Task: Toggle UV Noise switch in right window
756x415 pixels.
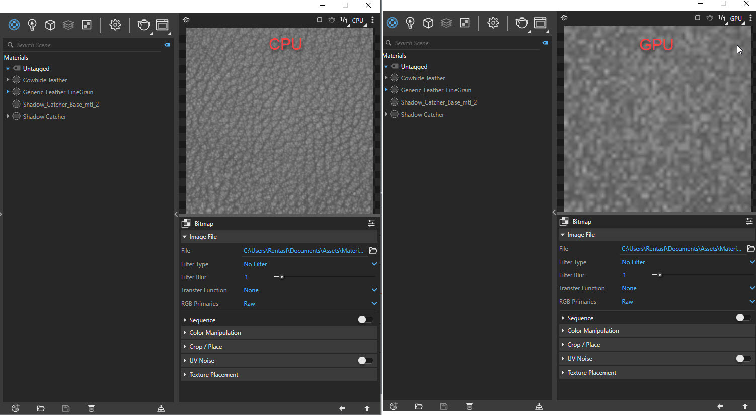Action: tap(743, 358)
